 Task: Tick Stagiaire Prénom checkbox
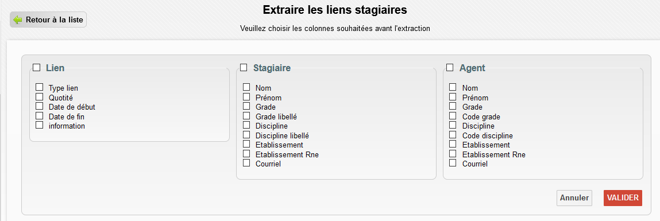246,97
